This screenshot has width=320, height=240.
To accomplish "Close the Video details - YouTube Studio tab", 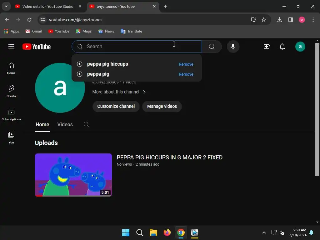I will coord(80,6).
